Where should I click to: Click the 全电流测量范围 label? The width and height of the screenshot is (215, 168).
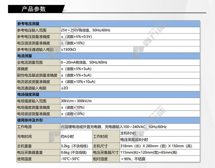tap(30, 63)
